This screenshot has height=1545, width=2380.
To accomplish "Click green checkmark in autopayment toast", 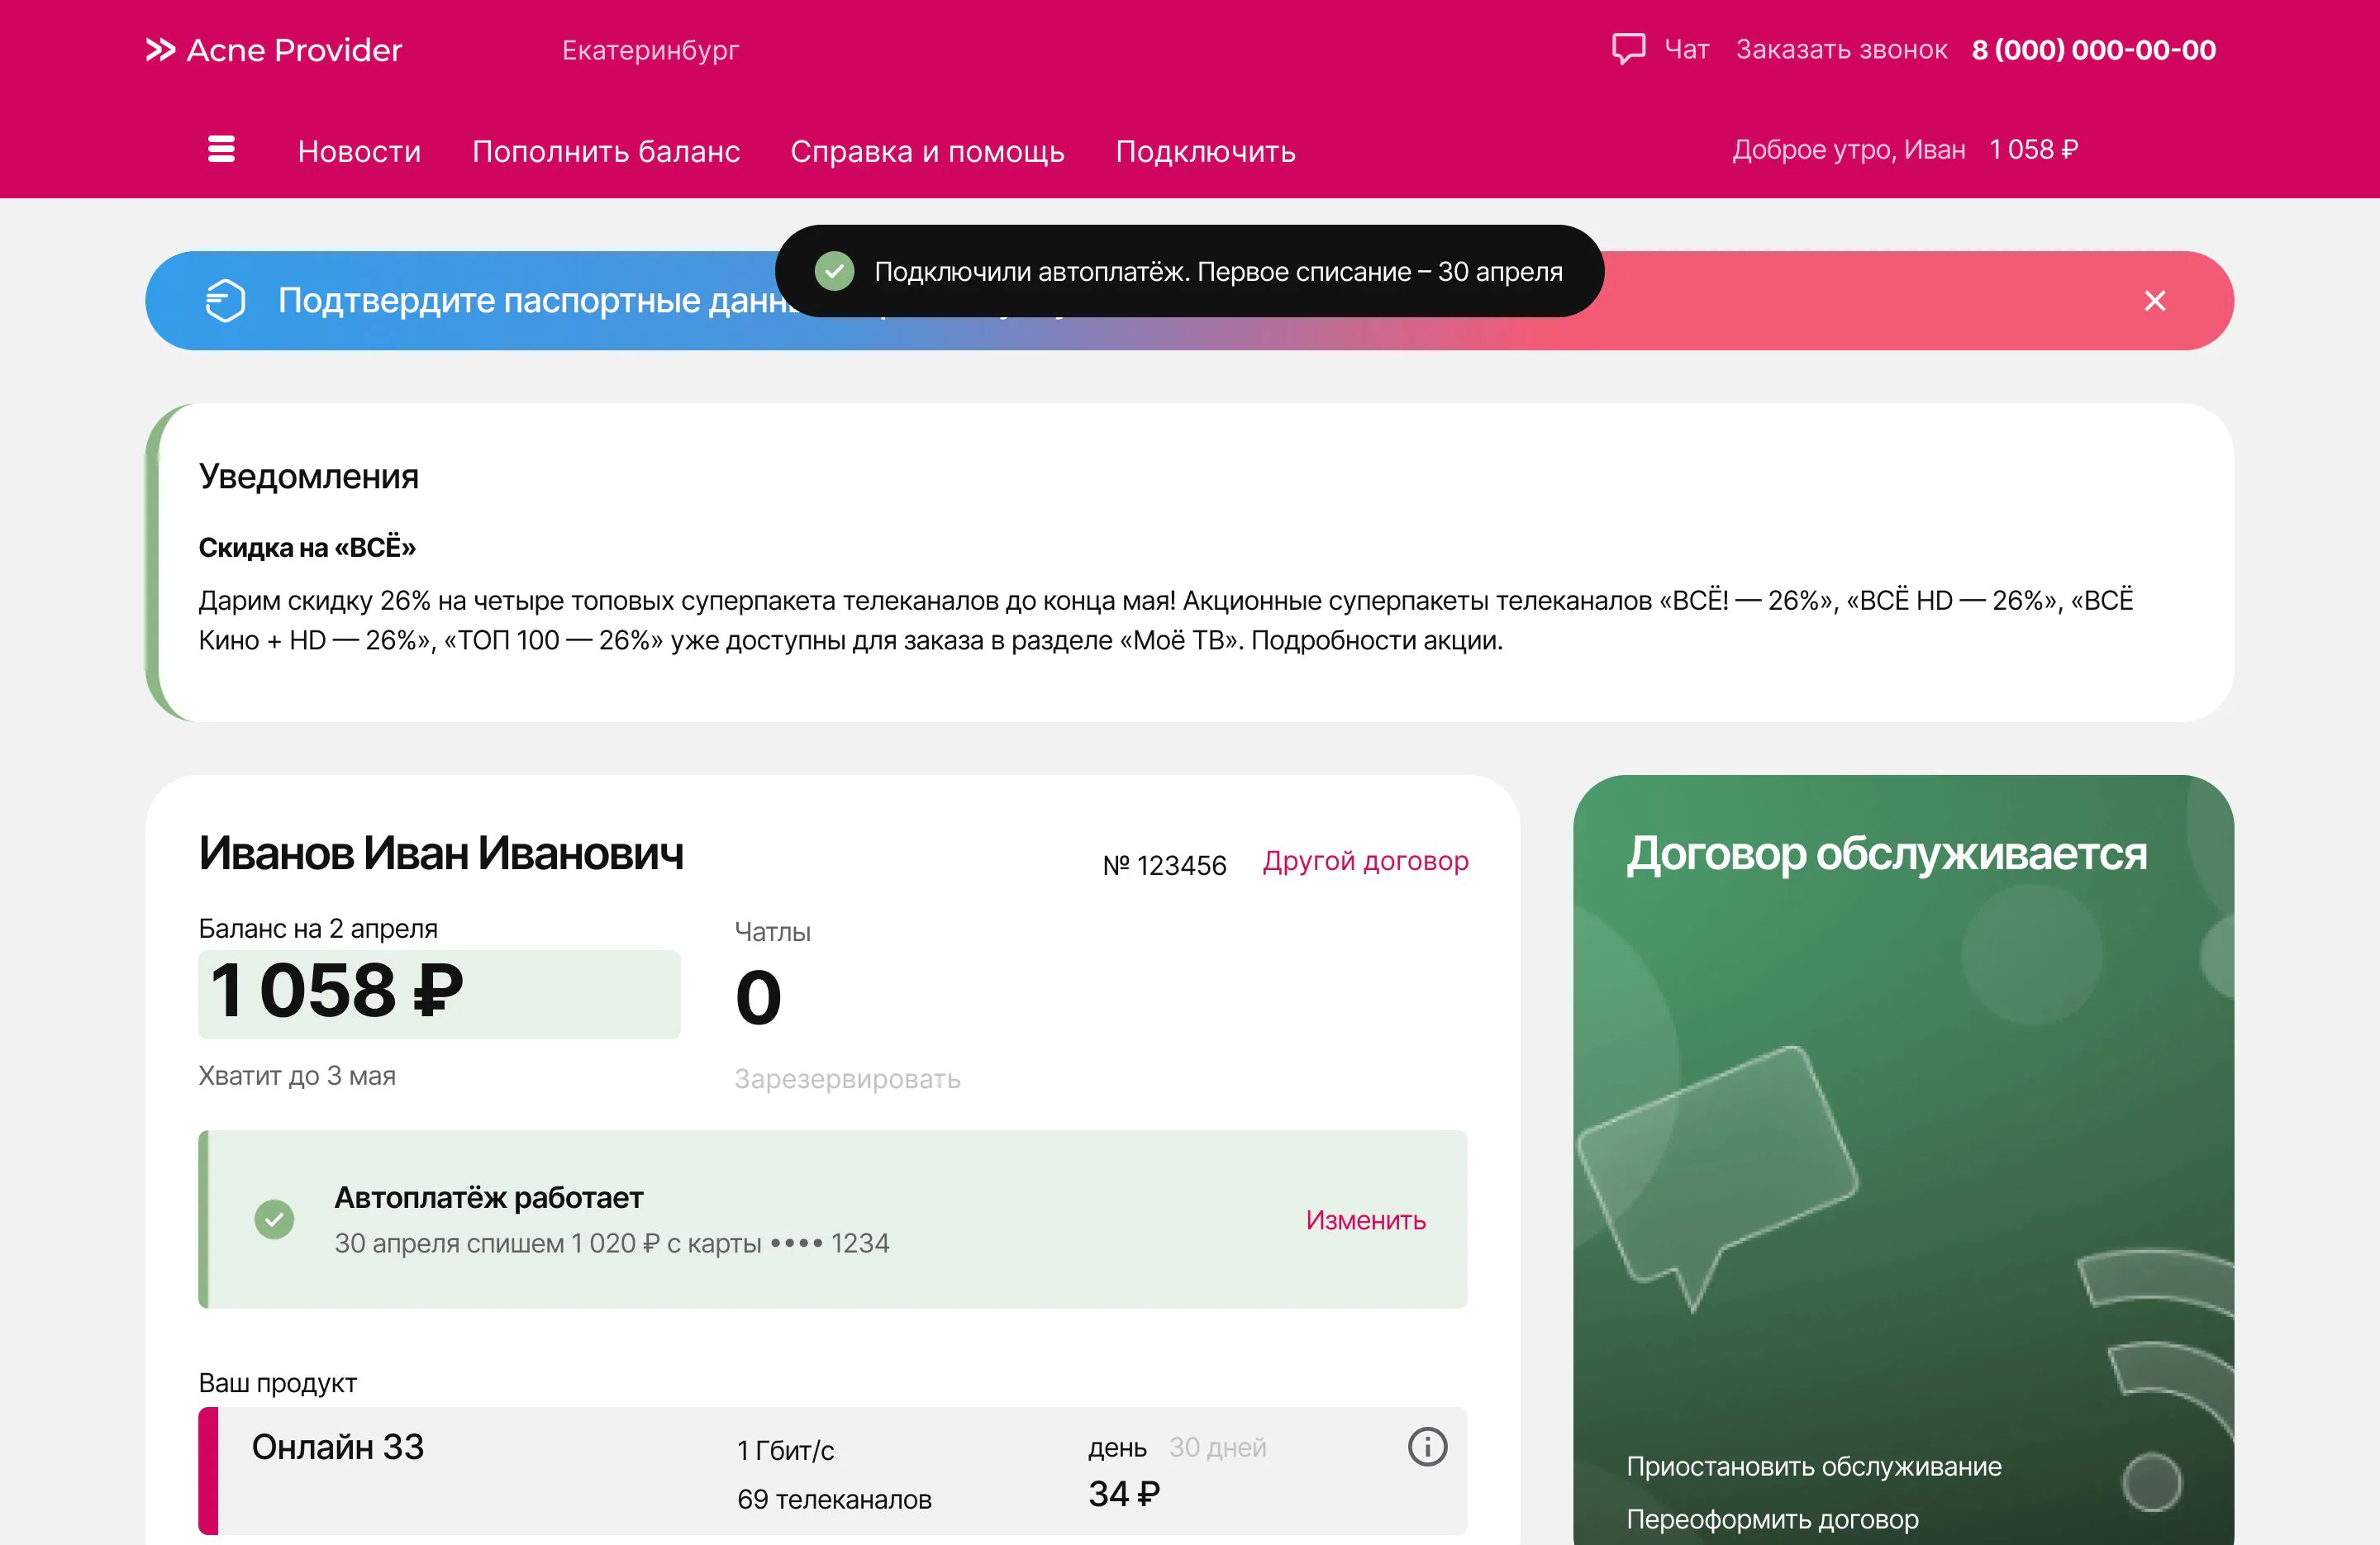I will [x=834, y=271].
